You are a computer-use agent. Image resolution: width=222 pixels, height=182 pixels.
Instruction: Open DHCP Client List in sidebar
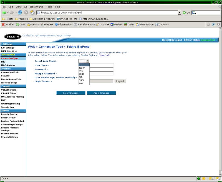[x=9, y=51]
